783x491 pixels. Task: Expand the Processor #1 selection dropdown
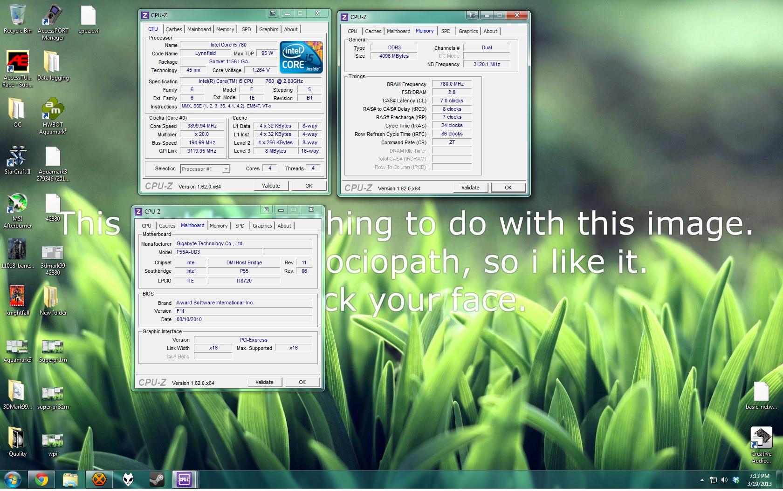pyautogui.click(x=226, y=169)
